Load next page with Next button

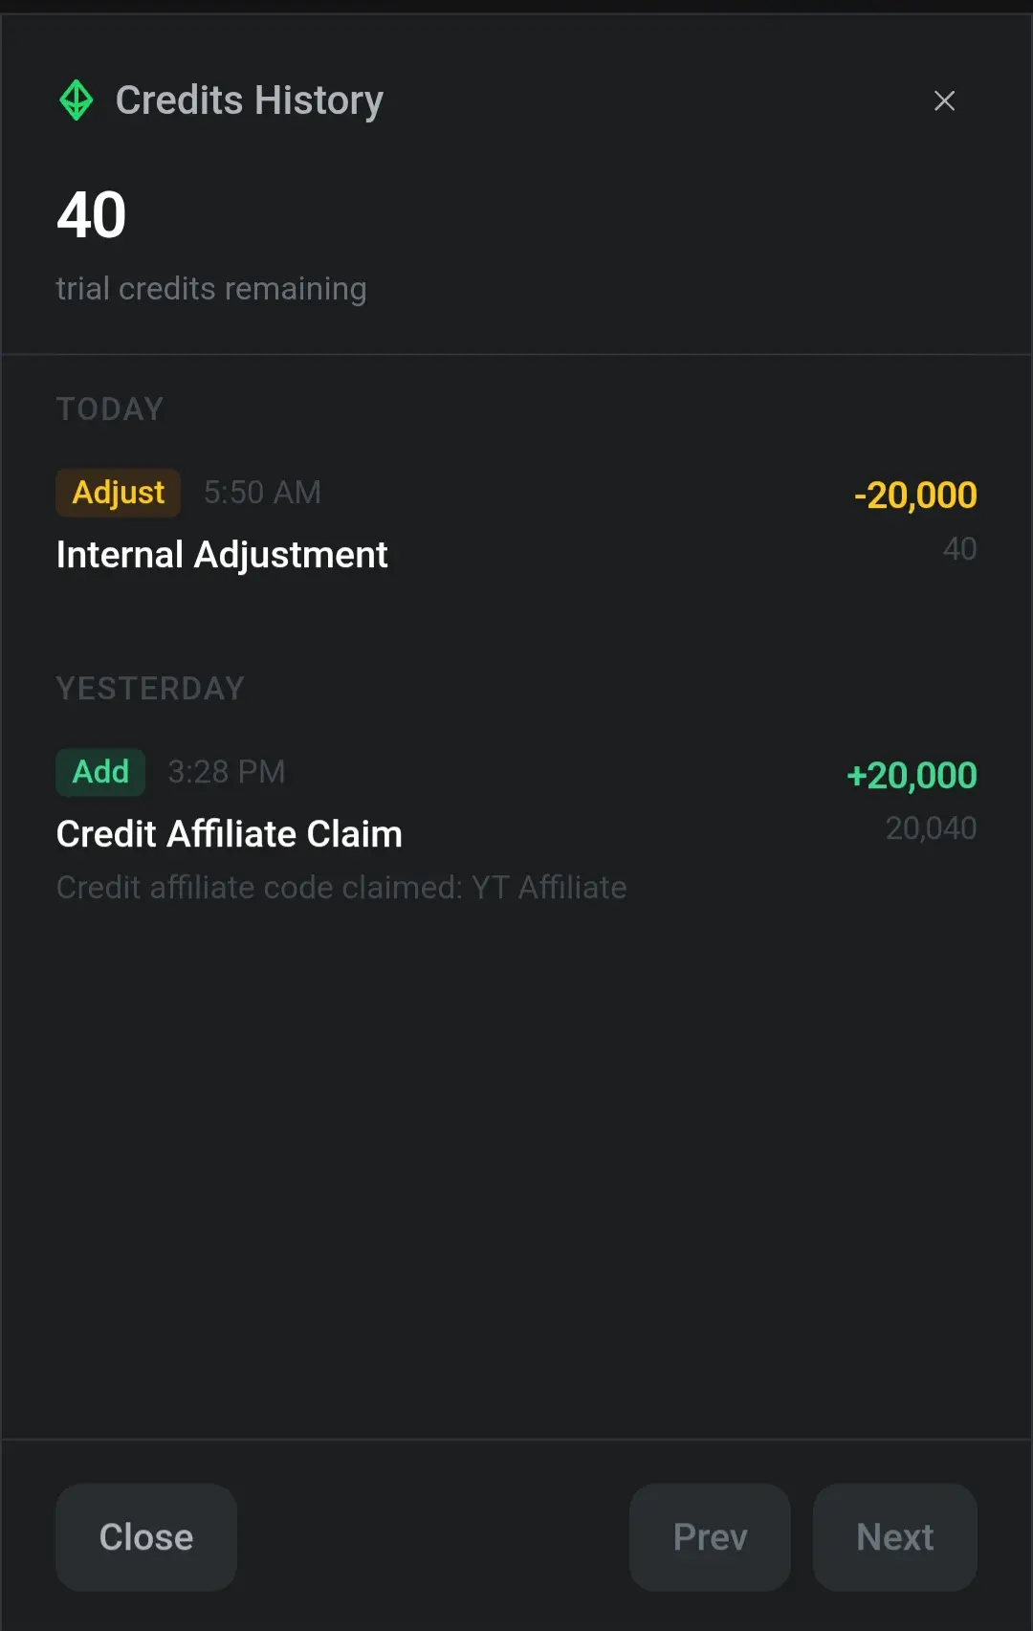pyautogui.click(x=894, y=1537)
